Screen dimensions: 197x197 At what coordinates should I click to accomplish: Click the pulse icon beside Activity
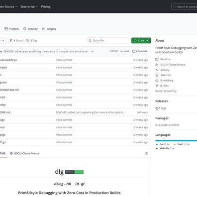[157, 70]
